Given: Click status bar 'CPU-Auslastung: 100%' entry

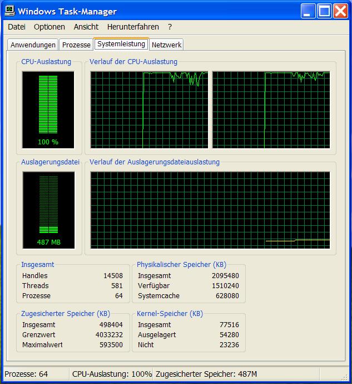Looking at the screenshot, I should point(112,374).
